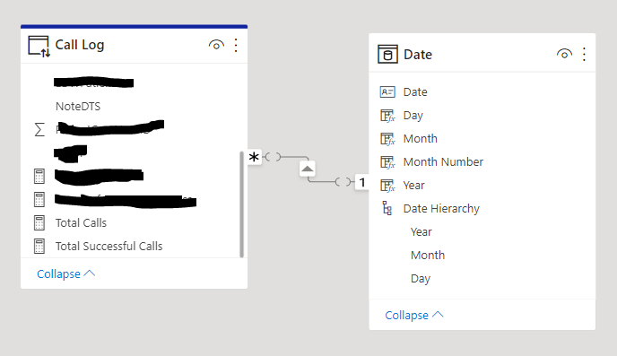Click the sigma summarization icon in Call Log
617x356 pixels.
(39, 129)
